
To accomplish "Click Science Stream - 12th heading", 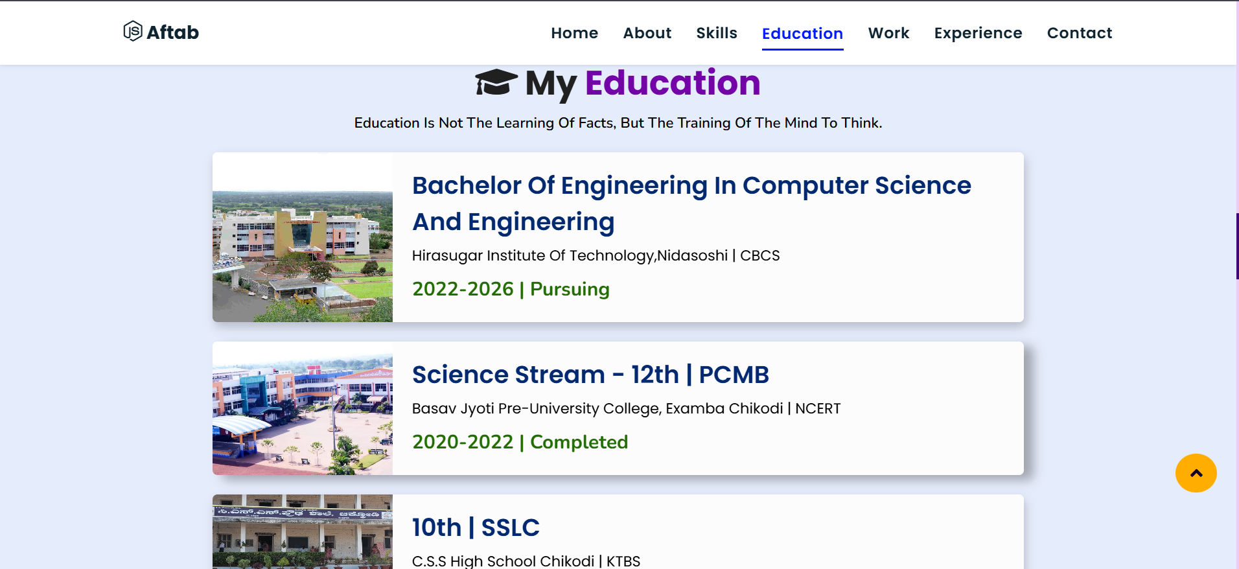I will click(x=590, y=375).
